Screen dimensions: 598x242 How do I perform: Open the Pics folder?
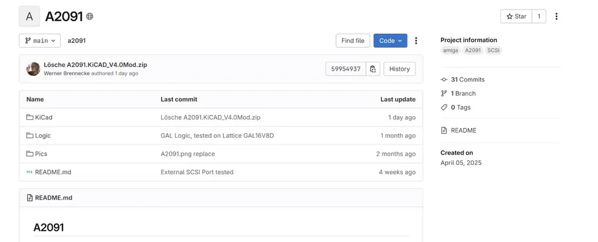[41, 154]
